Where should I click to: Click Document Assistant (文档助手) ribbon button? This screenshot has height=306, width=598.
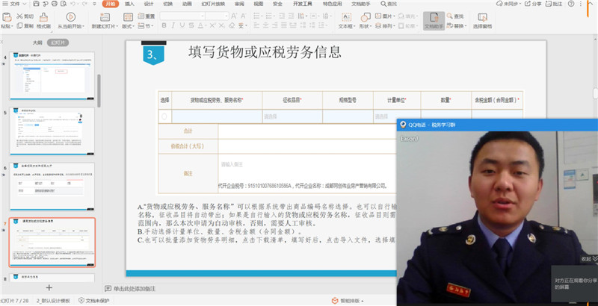pyautogui.click(x=434, y=21)
